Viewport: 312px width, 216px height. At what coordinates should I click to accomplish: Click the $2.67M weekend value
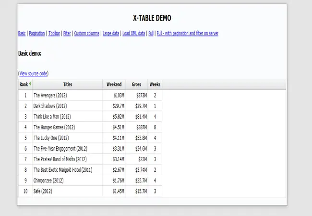point(119,170)
